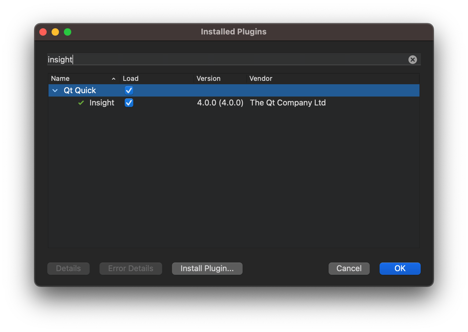The height and width of the screenshot is (332, 468).
Task: Click the Name column sort arrow
Action: click(114, 79)
